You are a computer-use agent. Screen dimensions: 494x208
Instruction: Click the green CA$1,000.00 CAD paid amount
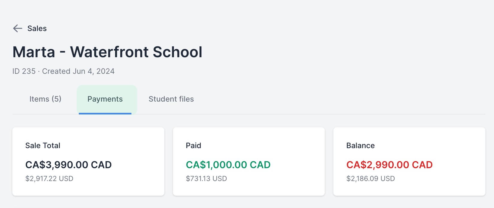coord(228,164)
